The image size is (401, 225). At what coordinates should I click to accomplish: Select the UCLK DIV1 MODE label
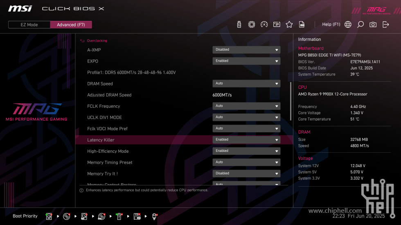pos(104,117)
